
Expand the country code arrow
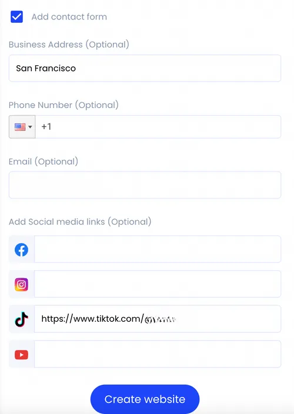point(30,127)
